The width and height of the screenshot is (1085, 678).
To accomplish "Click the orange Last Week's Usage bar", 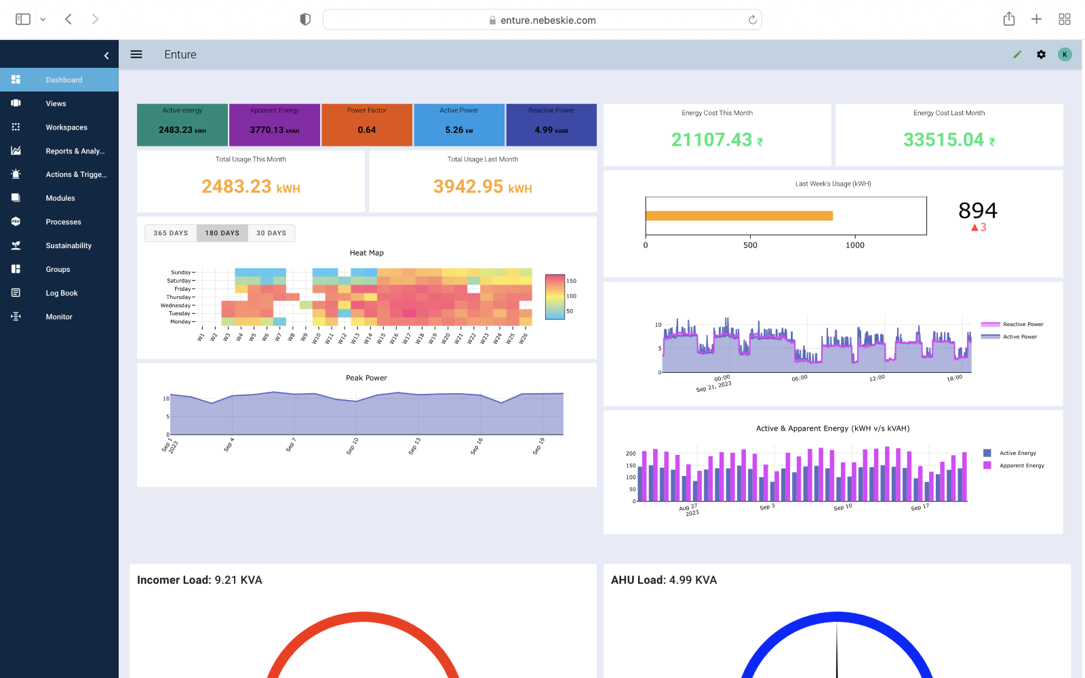I will 738,216.
